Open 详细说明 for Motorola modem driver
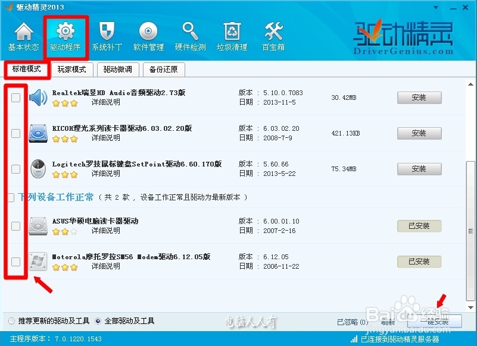 point(106,266)
